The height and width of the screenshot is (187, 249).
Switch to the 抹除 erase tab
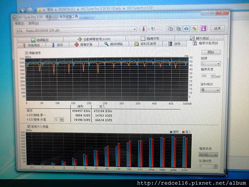click(x=175, y=44)
